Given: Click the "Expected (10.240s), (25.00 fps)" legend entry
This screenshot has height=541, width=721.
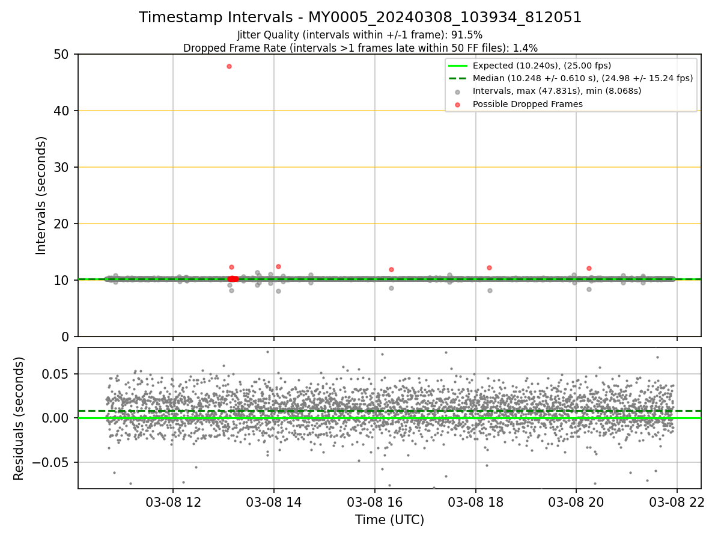Looking at the screenshot, I should click(542, 66).
